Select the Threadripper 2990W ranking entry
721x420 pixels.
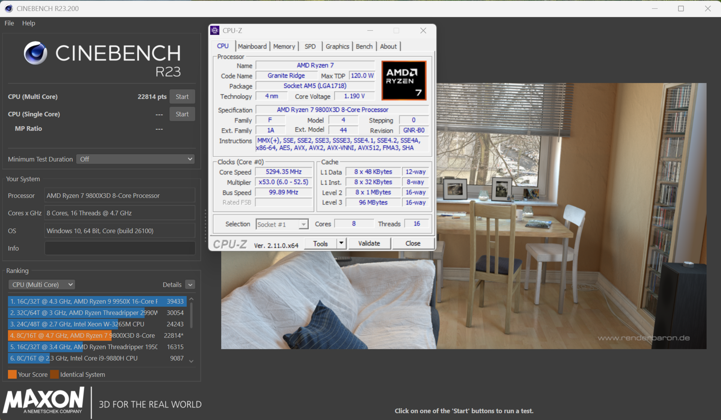[97, 313]
